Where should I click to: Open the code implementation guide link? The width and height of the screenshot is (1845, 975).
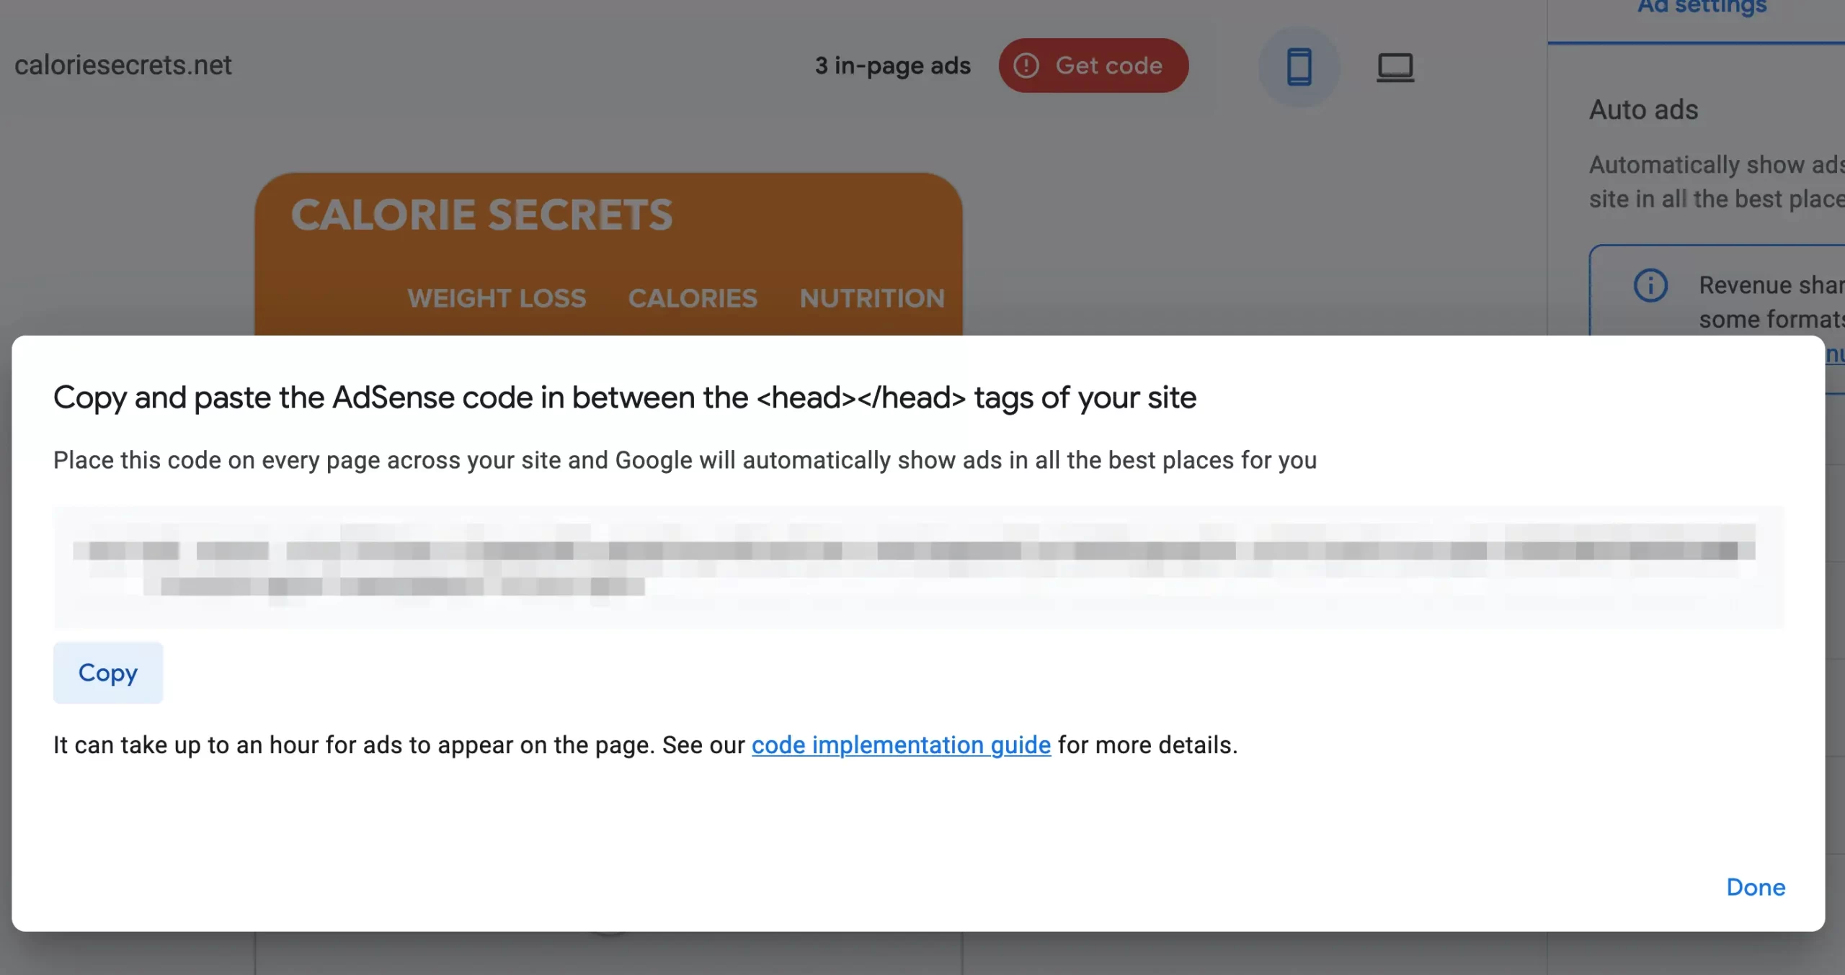[x=901, y=745]
